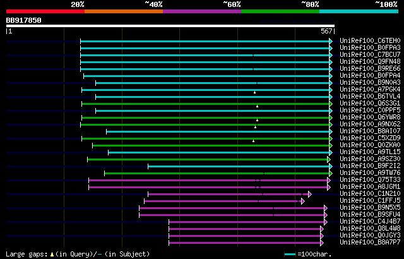
Task: Click the red 20% identity legend segment
Action: coord(45,11)
